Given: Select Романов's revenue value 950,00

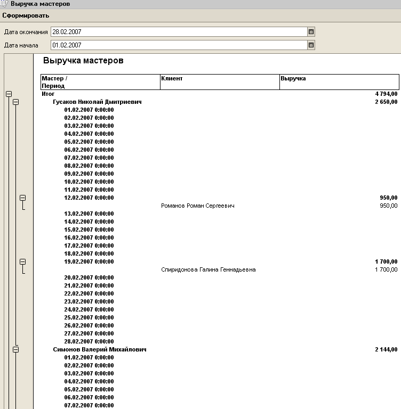Looking at the screenshot, I should tap(388, 206).
